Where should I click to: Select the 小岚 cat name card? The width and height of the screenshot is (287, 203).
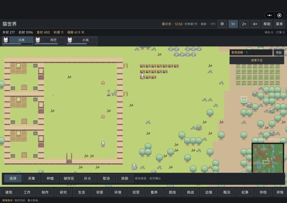point(85,40)
